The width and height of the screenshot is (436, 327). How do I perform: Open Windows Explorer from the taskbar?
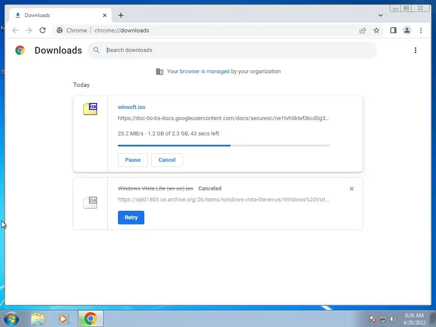pyautogui.click(x=38, y=319)
